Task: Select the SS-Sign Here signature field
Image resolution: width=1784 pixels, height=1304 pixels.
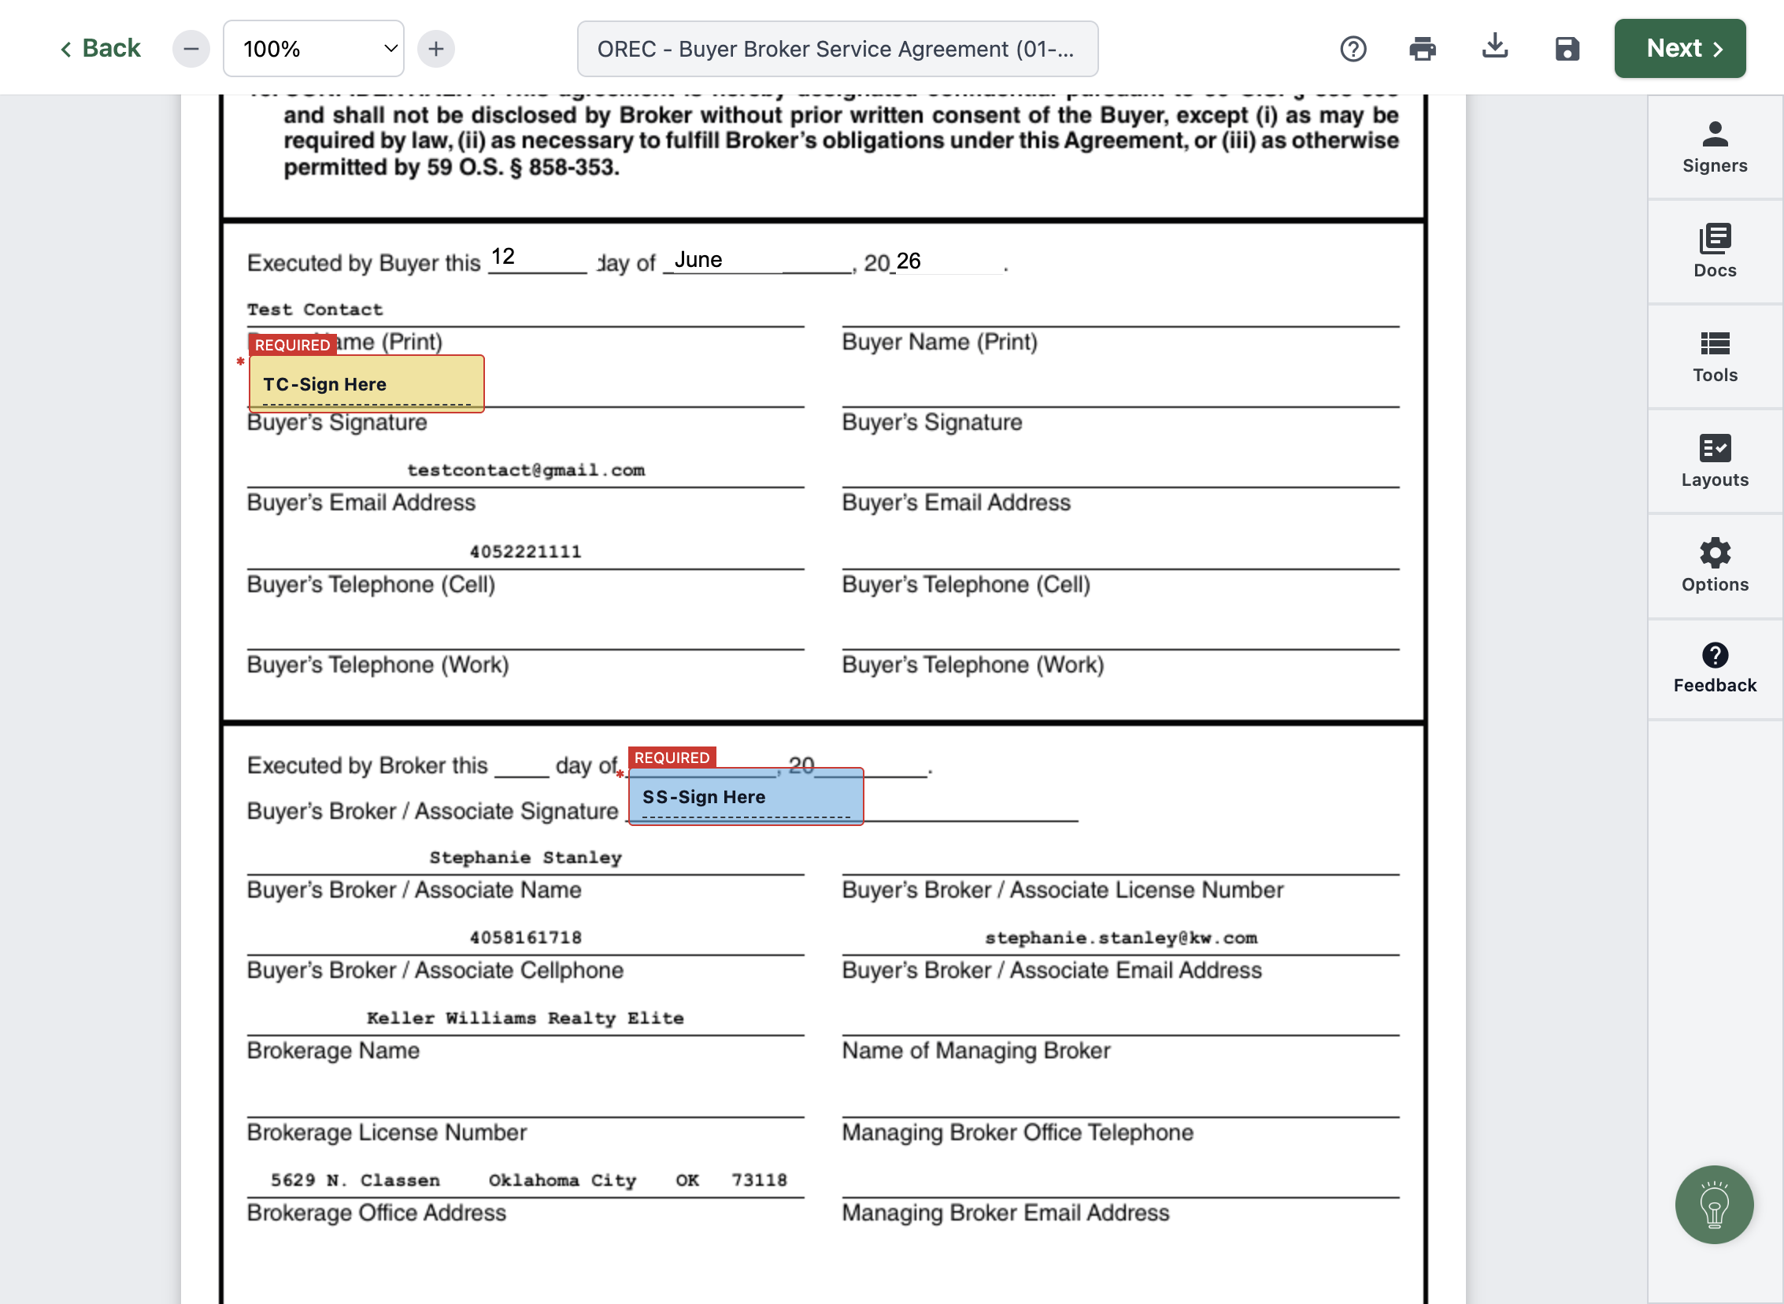Action: [x=746, y=796]
